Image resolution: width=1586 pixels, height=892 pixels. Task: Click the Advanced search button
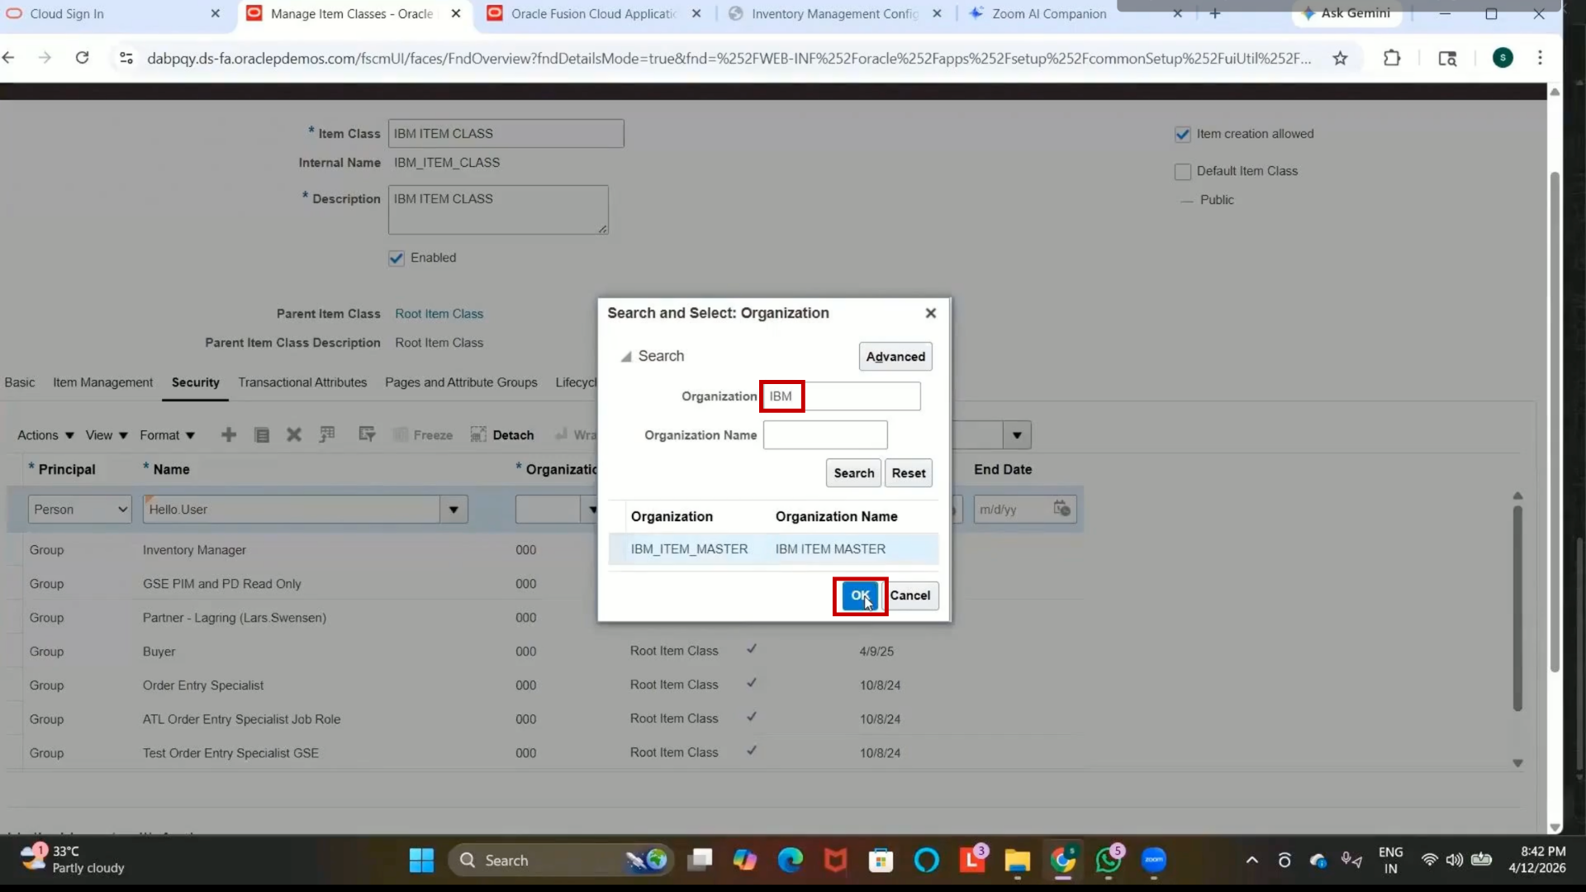(895, 357)
